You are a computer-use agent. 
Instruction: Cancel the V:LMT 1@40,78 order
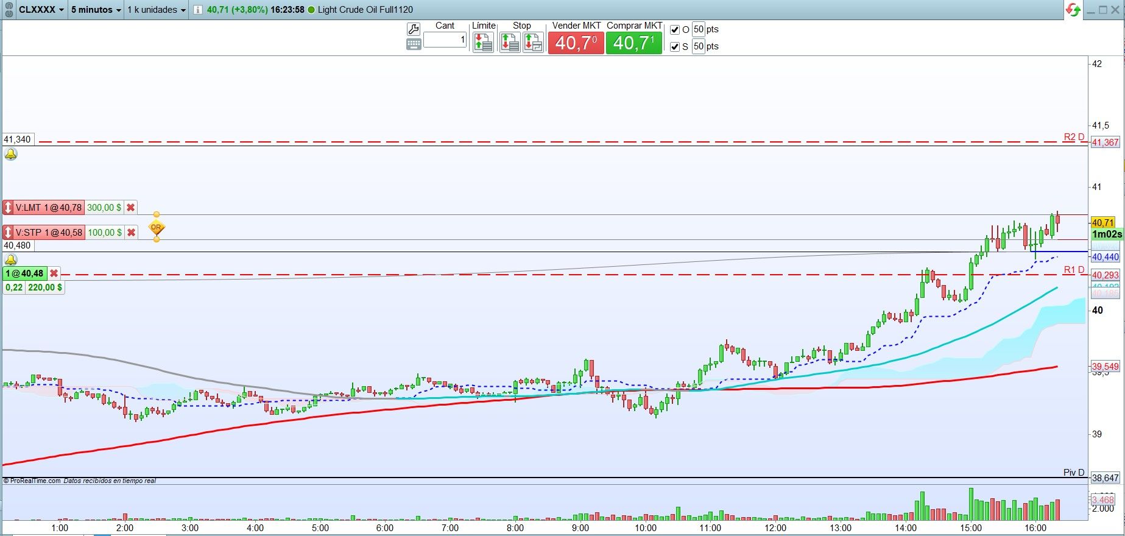point(130,208)
